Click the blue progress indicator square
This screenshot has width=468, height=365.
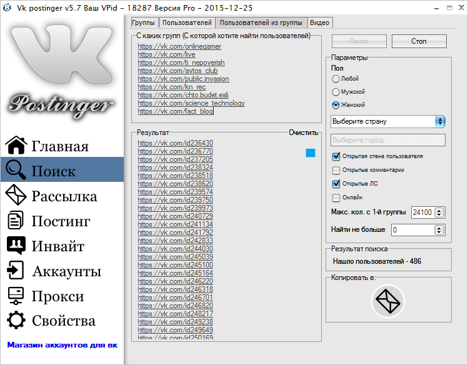coord(311,152)
